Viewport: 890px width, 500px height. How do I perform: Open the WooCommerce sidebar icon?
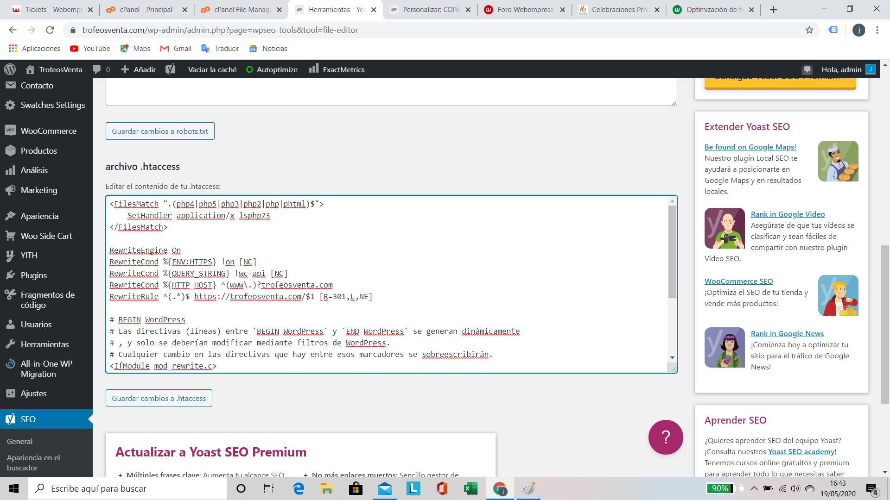click(x=10, y=131)
